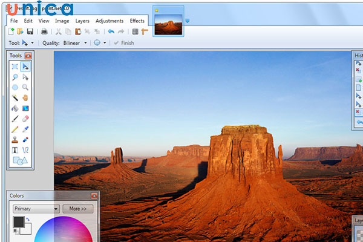Toggle the pixel grid icon
Screen dimensions: 363x242
click(x=135, y=31)
